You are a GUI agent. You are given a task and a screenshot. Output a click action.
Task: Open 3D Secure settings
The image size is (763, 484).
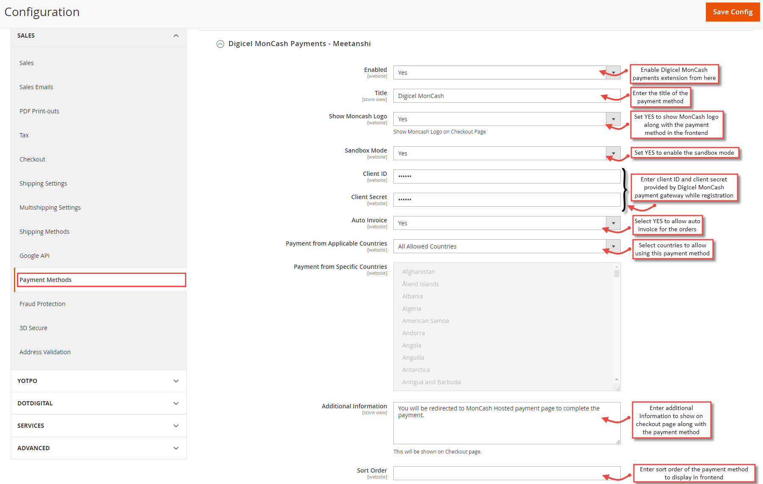tap(33, 328)
